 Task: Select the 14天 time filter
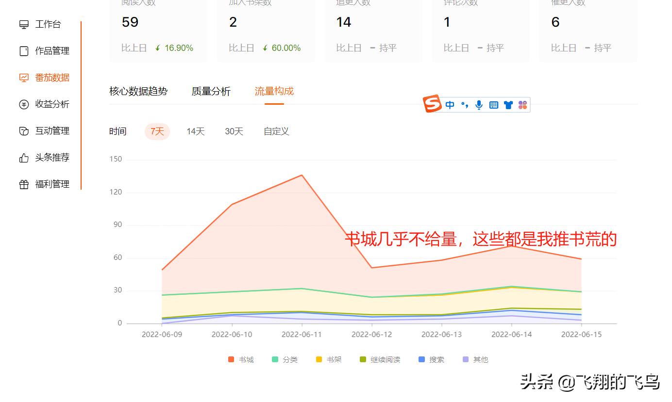[195, 131]
